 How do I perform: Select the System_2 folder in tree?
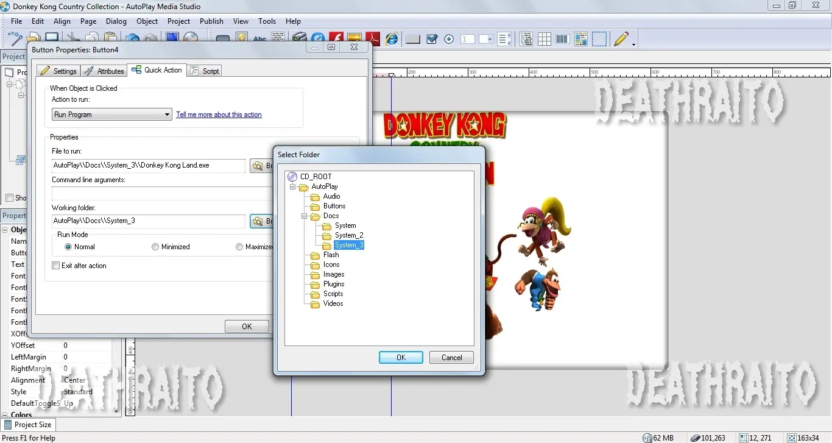349,235
